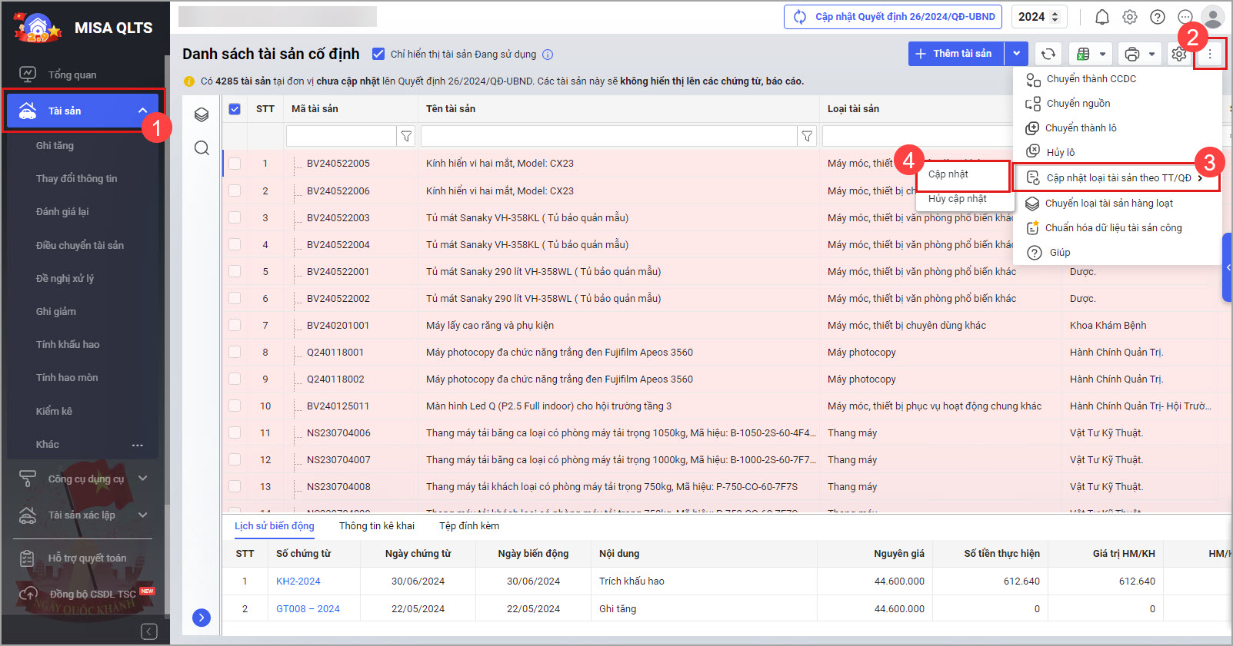Click the Excel export icon
This screenshot has width=1233, height=646.
[x=1083, y=54]
